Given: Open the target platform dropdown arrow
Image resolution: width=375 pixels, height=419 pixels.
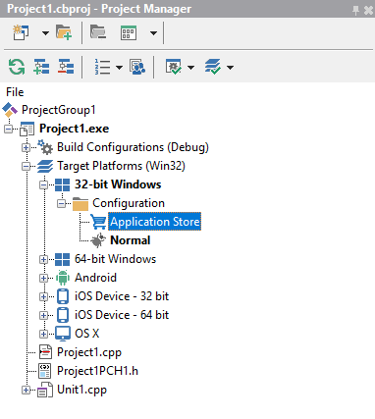Looking at the screenshot, I should (230, 68).
